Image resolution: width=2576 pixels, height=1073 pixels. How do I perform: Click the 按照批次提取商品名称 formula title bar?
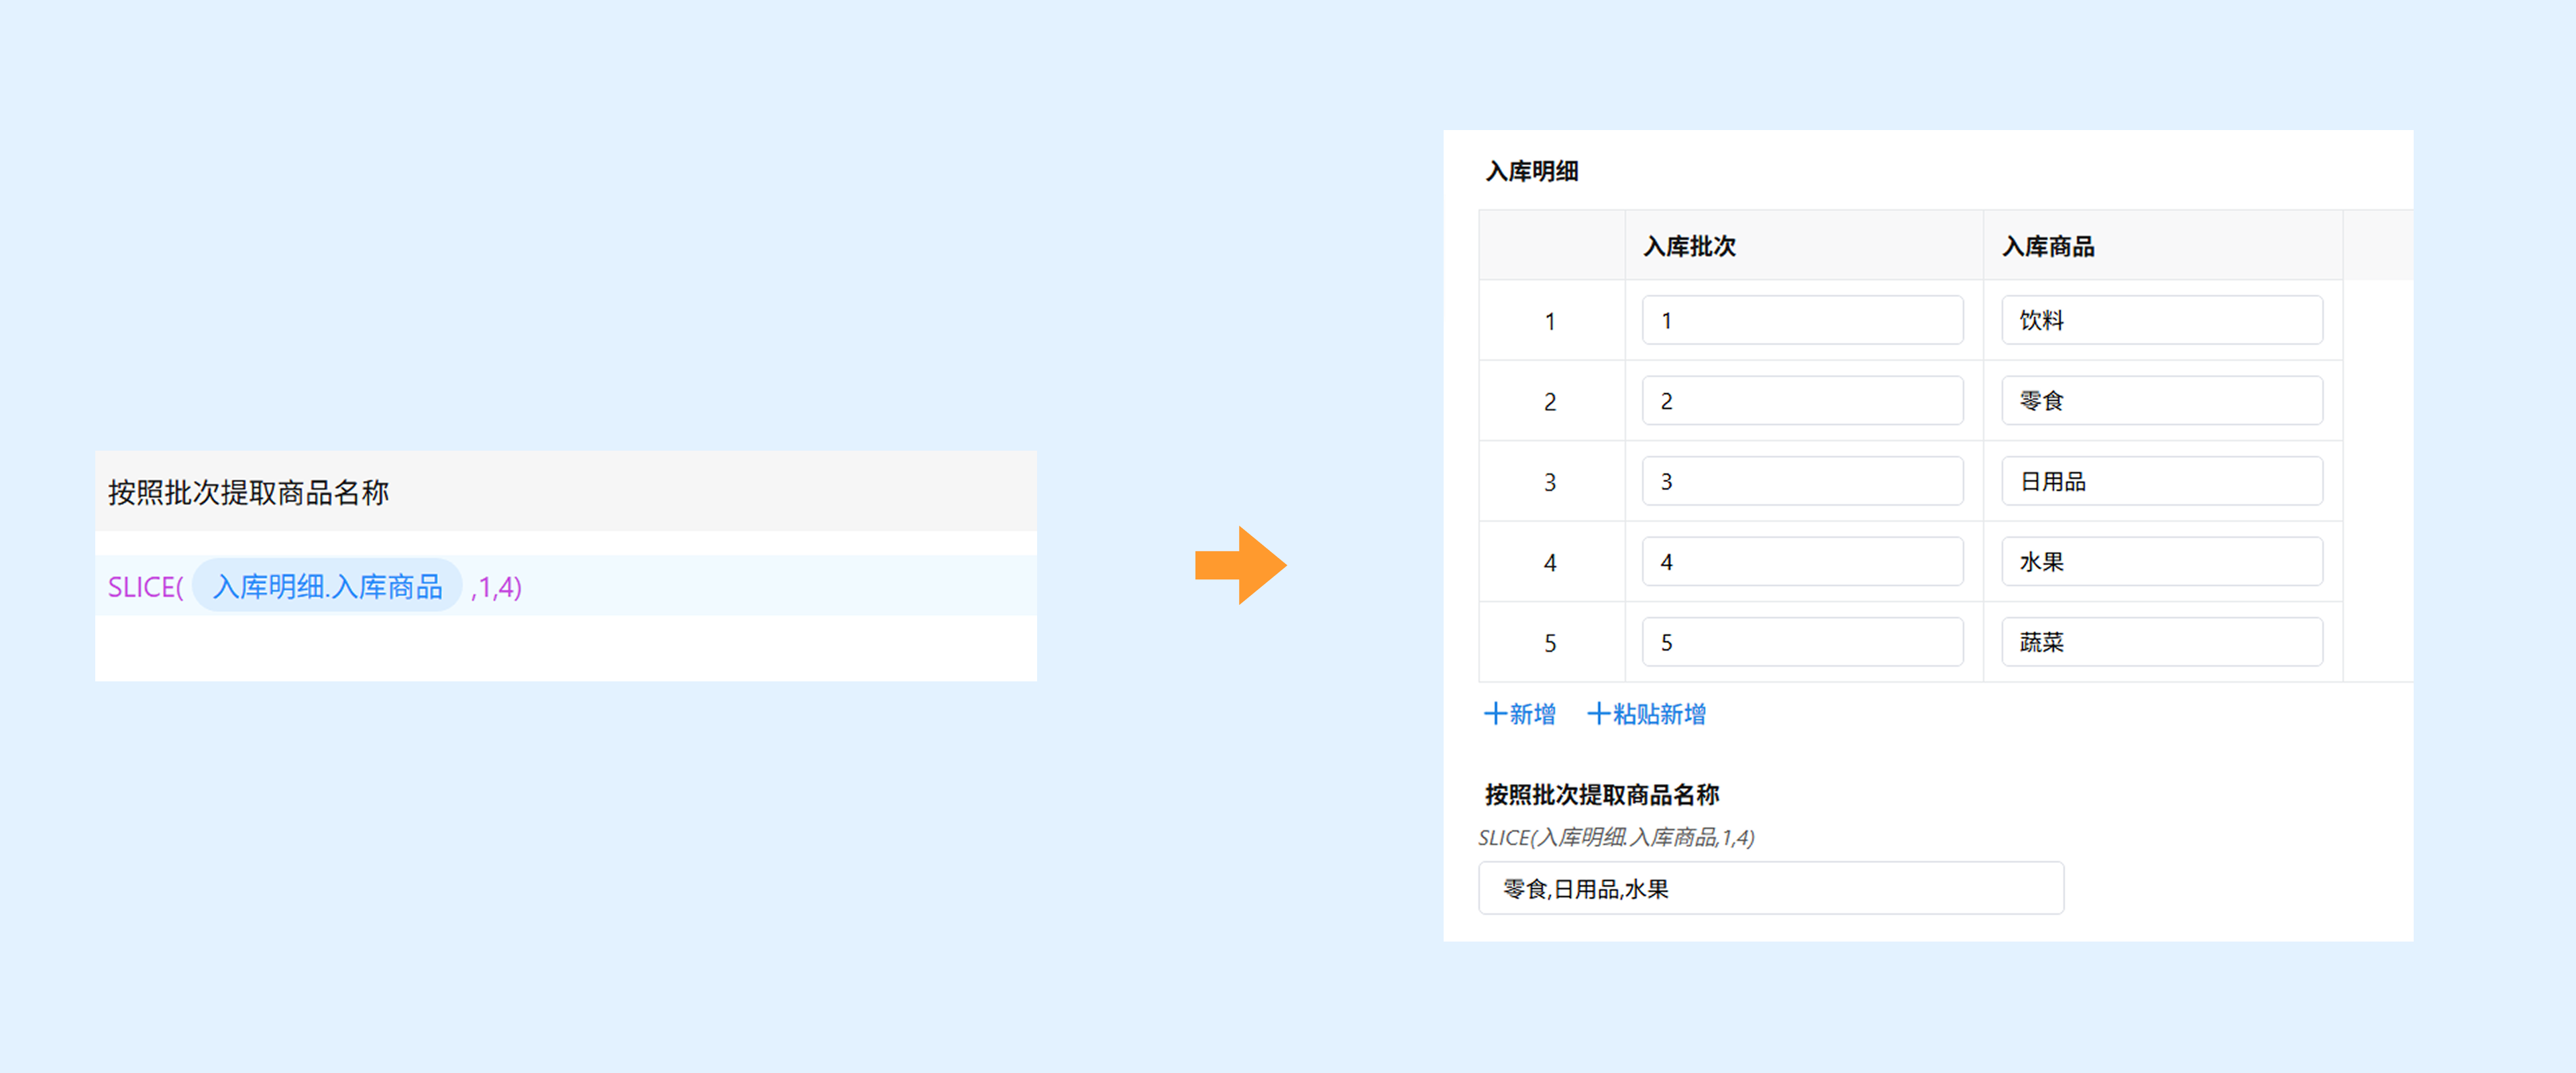565,492
